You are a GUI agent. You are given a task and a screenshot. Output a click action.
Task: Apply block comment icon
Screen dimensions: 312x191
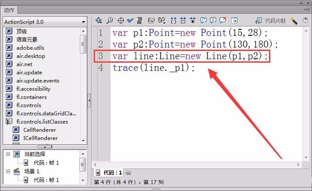pos(204,20)
